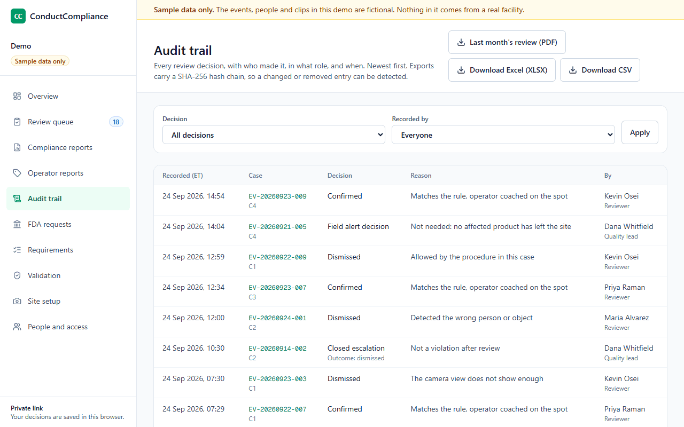Click the Demo workspace name
Viewport: 684px width, 427px height.
click(21, 46)
